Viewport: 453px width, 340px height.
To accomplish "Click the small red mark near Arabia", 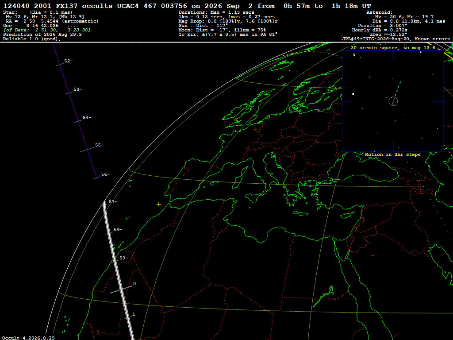I will pos(373,255).
